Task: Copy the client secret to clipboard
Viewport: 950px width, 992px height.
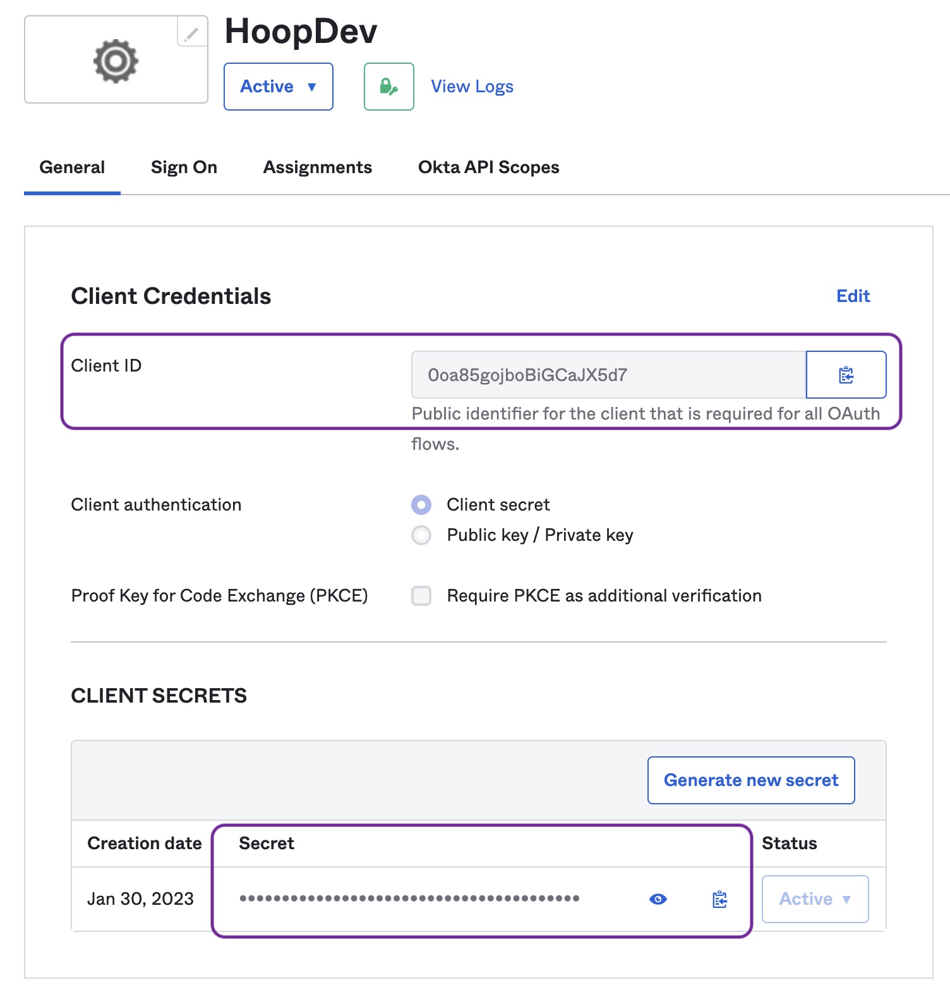Action: point(719,899)
